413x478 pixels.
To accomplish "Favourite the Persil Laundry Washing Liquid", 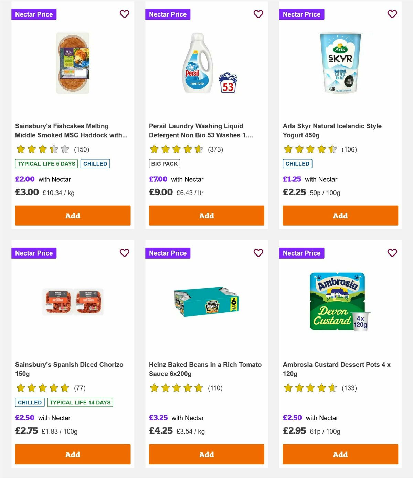I will click(x=258, y=14).
